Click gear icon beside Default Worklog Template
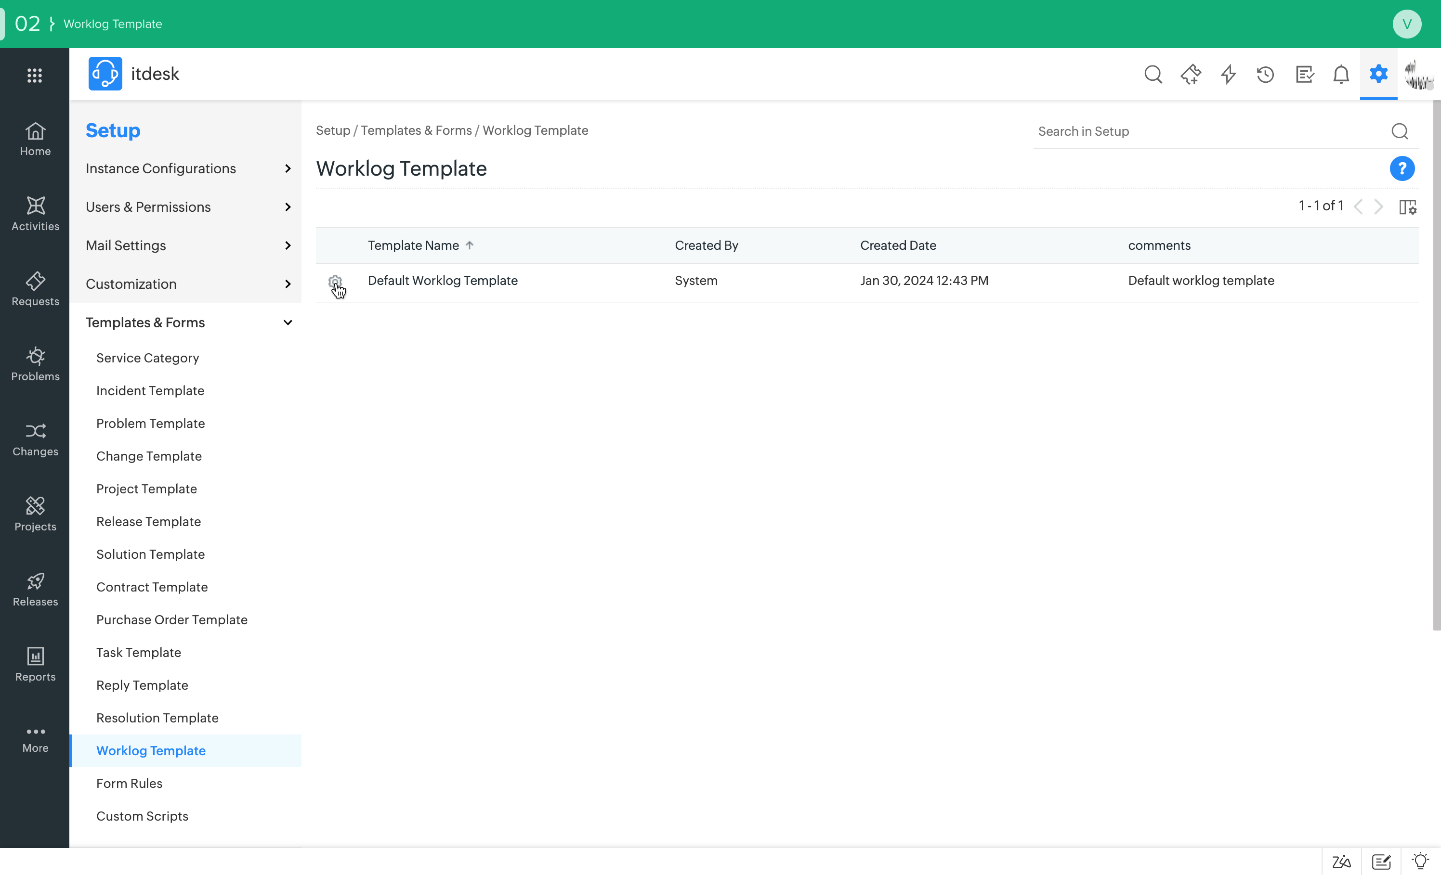The height and width of the screenshot is (875, 1441). pos(335,282)
